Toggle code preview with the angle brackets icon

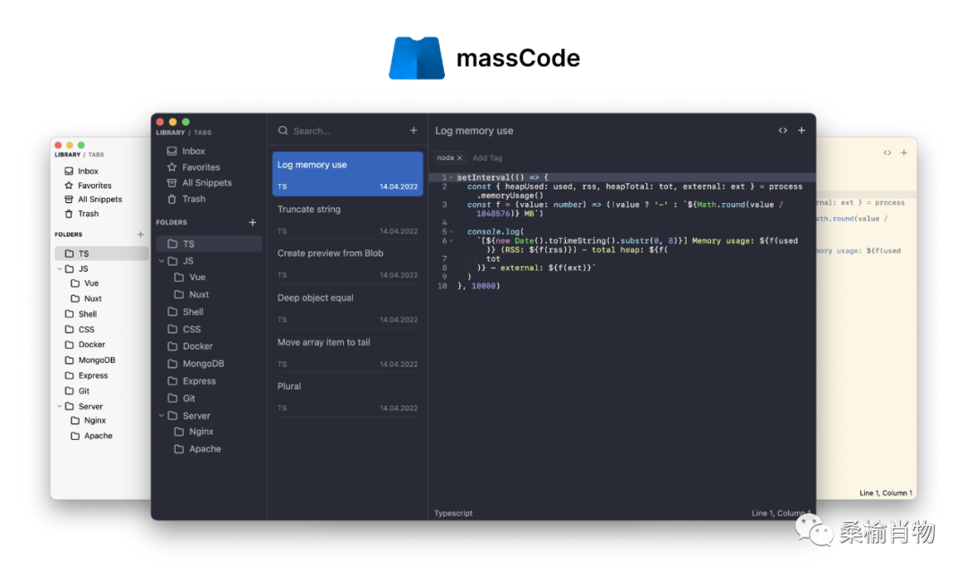(x=783, y=130)
